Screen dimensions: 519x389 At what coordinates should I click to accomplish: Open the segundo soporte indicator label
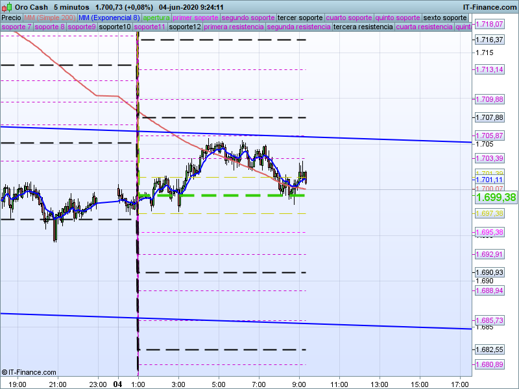(x=248, y=18)
